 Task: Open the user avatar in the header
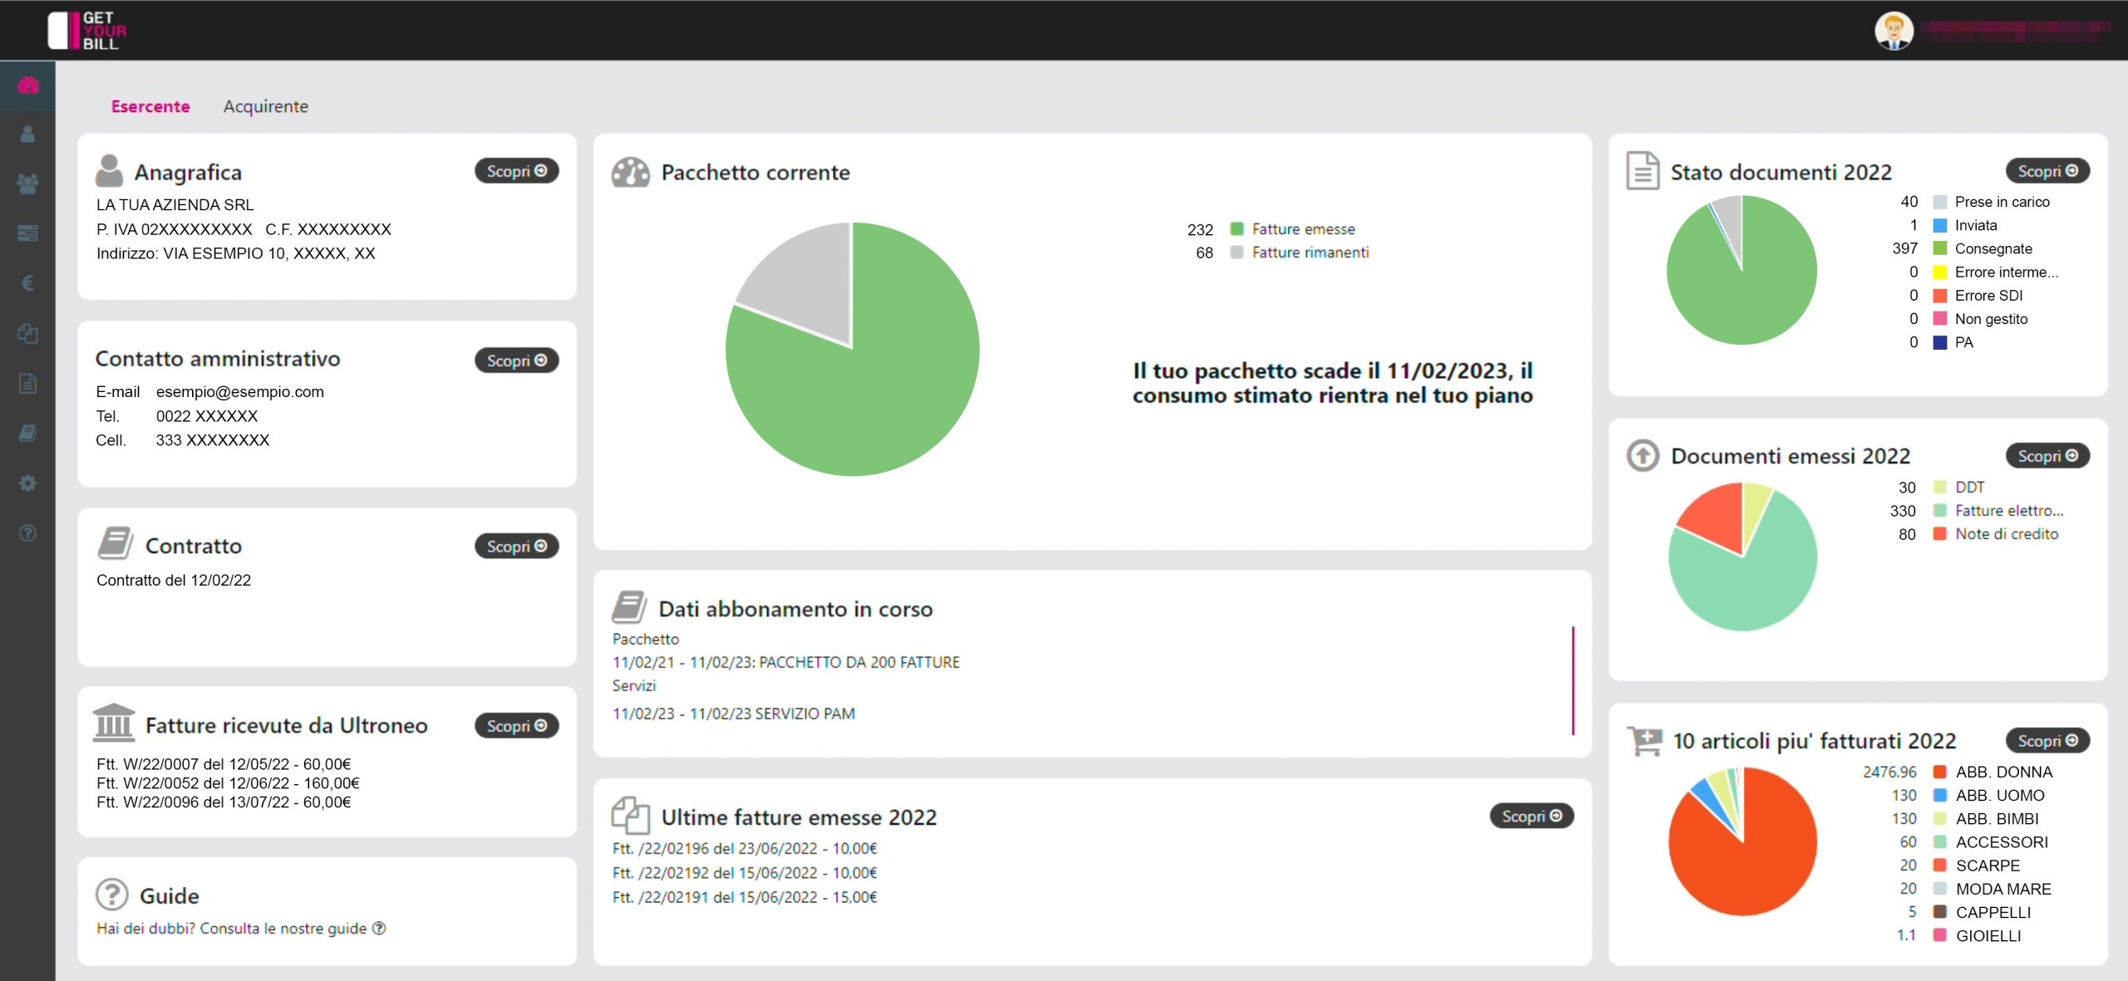click(x=1894, y=31)
